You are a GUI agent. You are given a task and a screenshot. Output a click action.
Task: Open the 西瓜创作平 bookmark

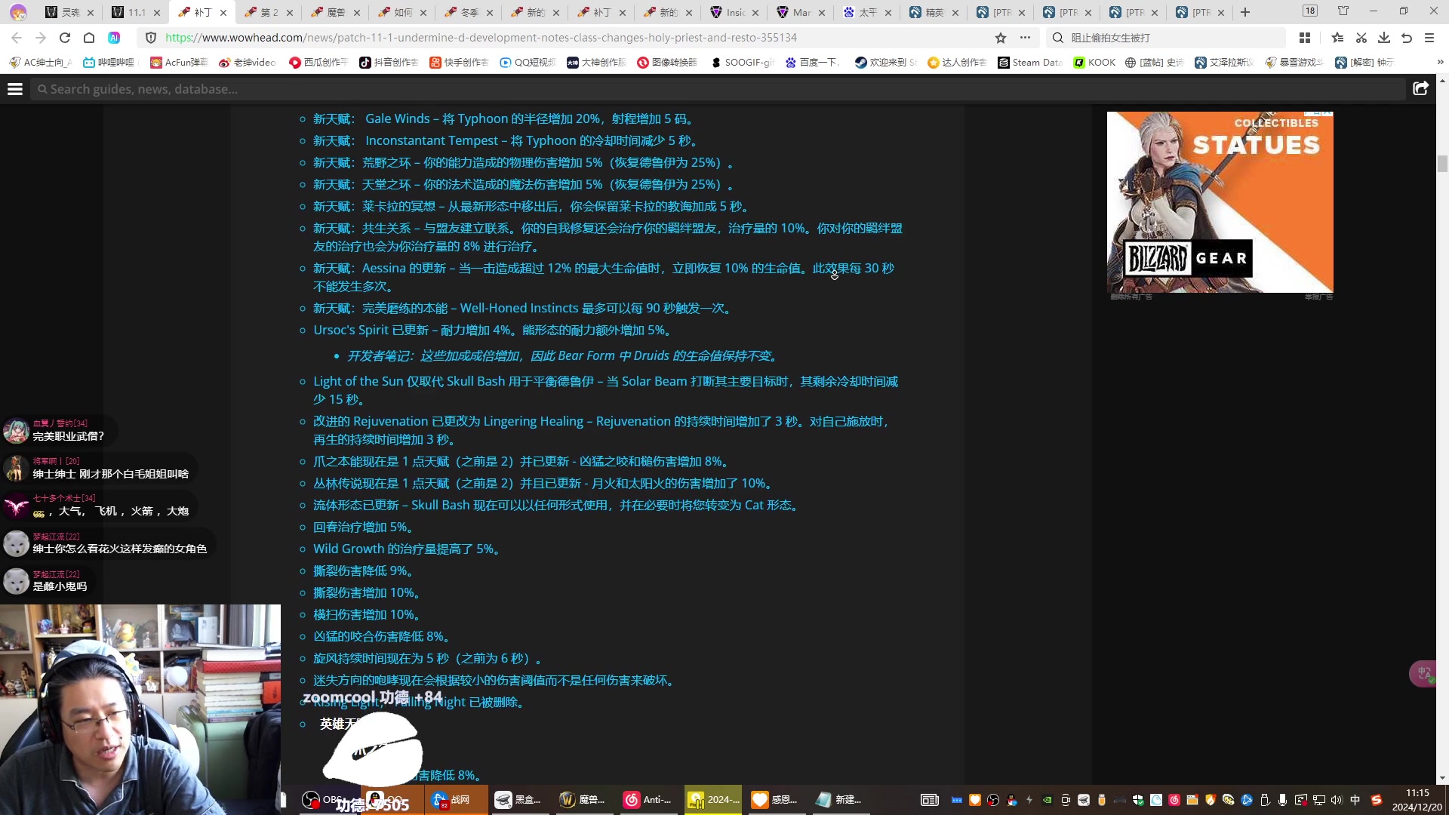pos(318,63)
